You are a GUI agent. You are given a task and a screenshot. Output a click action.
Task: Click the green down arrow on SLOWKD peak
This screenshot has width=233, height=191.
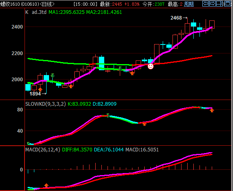[x=108, y=115]
